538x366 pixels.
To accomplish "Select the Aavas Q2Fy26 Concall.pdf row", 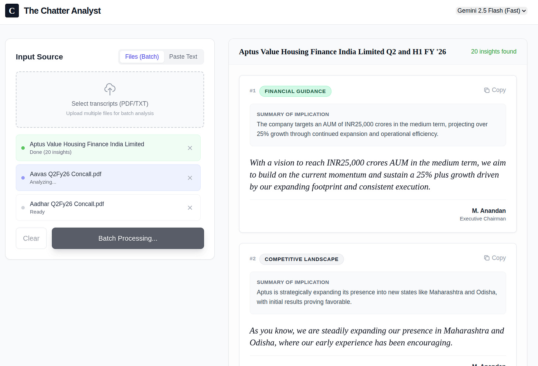I will point(108,178).
